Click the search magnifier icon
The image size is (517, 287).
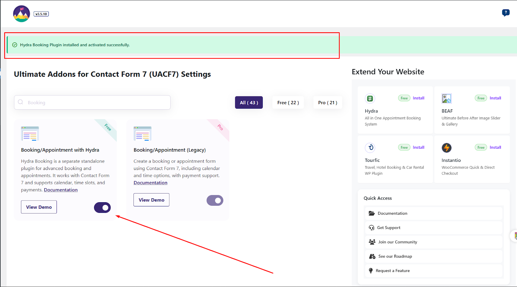pyautogui.click(x=21, y=102)
